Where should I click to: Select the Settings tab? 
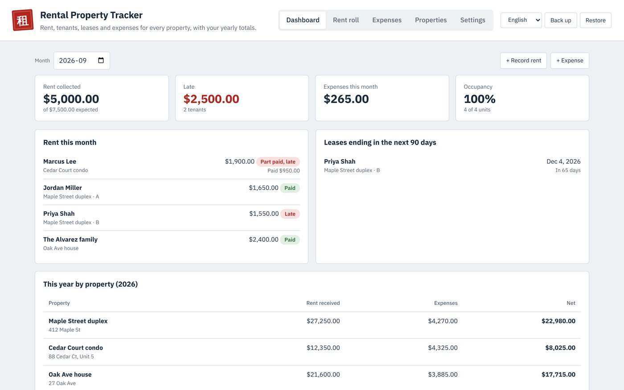(472, 20)
